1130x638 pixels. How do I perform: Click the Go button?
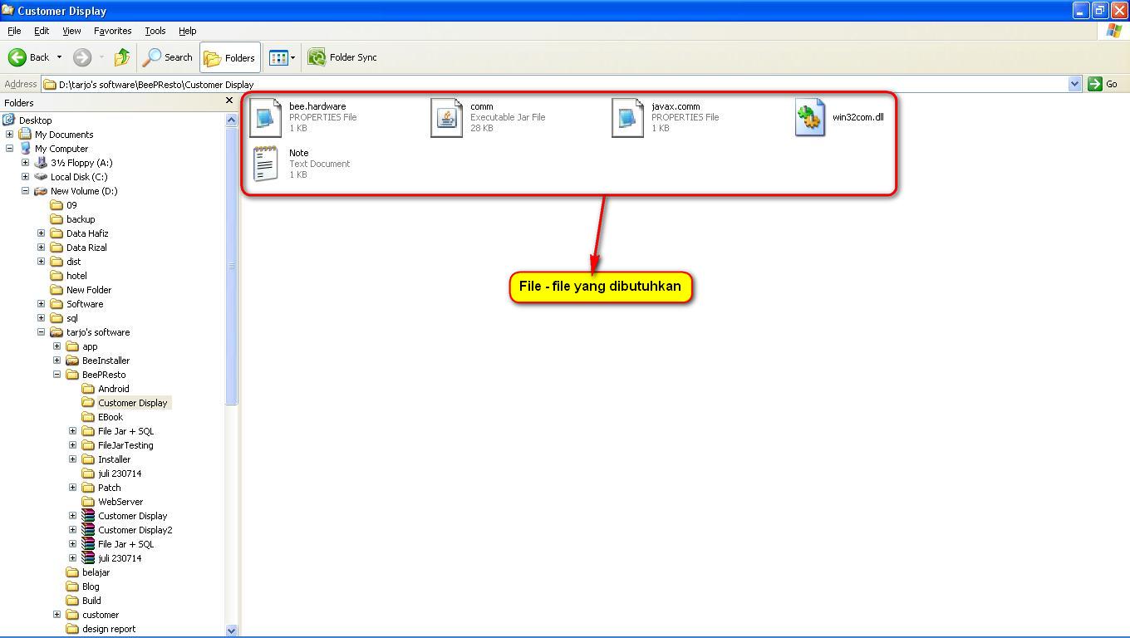[1103, 84]
